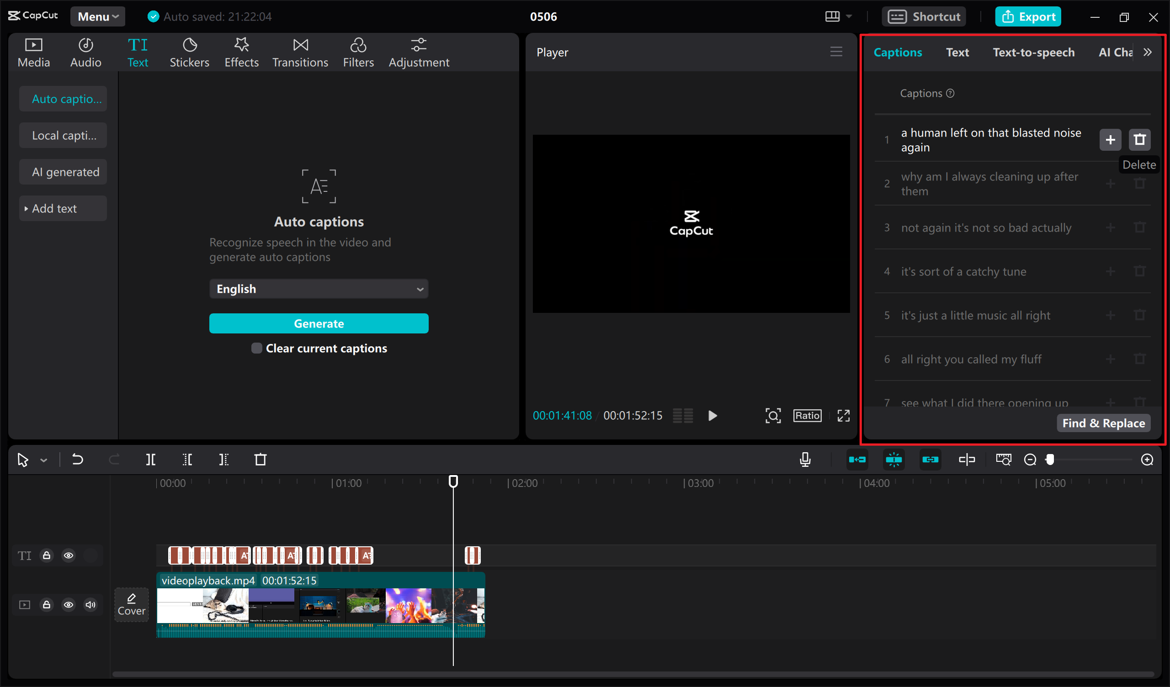Delete caption 1 'a human left on that blasted noise again'
The image size is (1170, 687).
click(1139, 139)
